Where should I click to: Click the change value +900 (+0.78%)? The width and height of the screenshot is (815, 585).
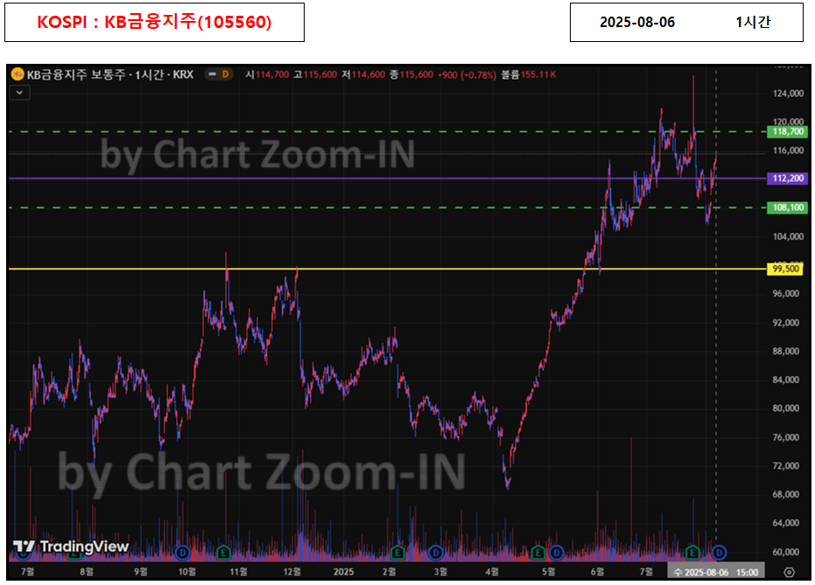(467, 74)
